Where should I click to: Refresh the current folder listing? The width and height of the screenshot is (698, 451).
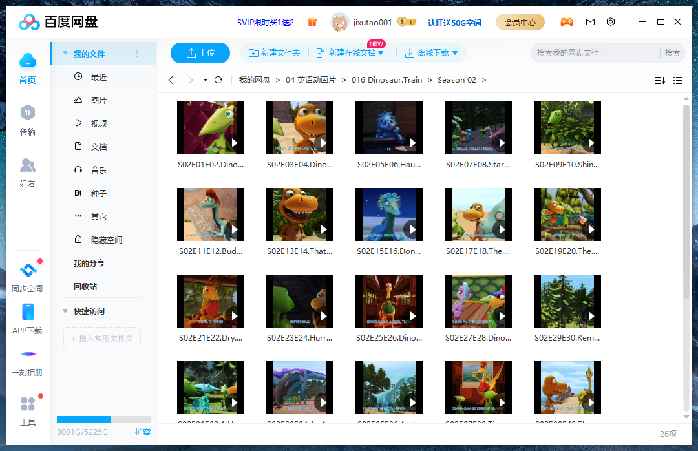(218, 80)
